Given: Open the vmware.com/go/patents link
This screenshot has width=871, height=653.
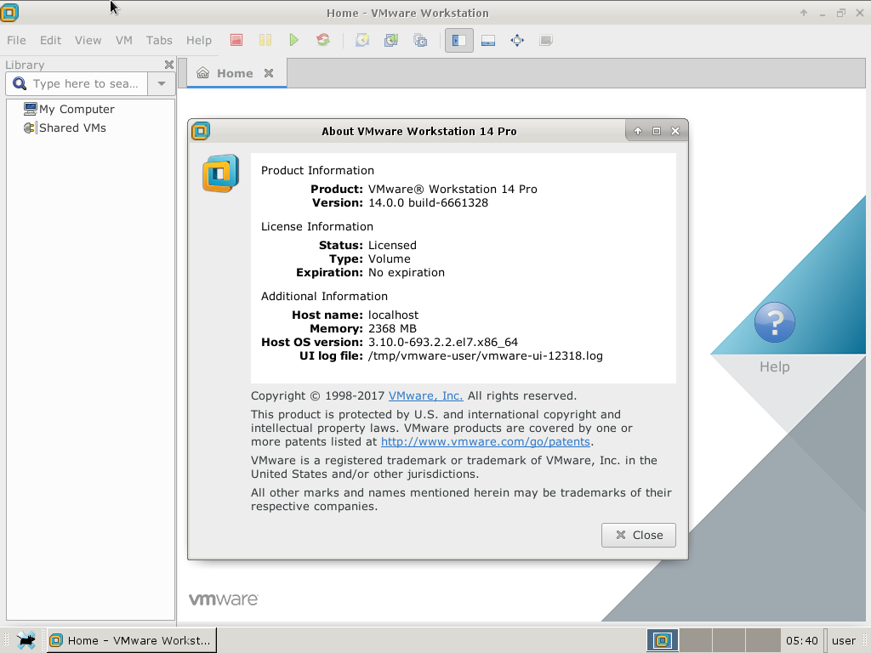Looking at the screenshot, I should click(486, 441).
